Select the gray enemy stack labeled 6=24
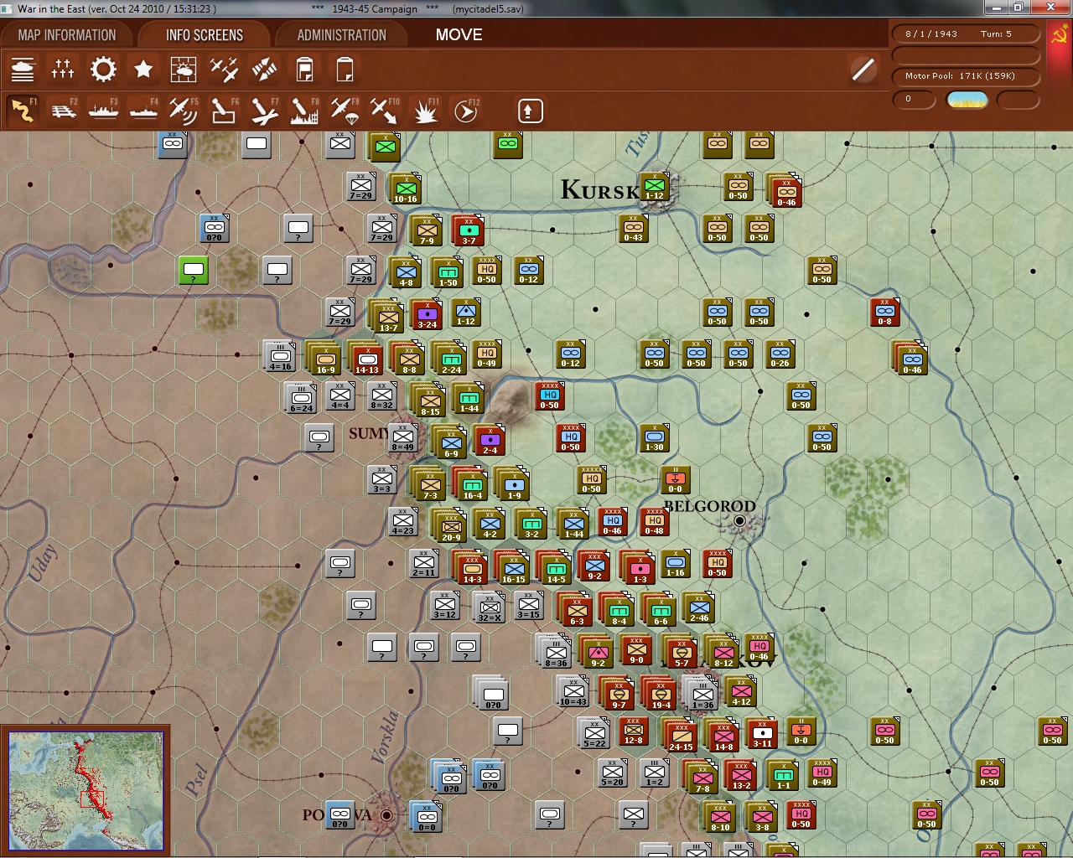This screenshot has width=1073, height=858. [300, 398]
